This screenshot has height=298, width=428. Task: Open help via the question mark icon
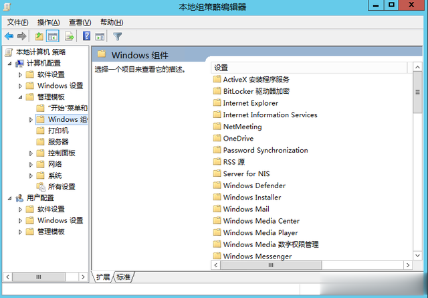tap(86, 36)
